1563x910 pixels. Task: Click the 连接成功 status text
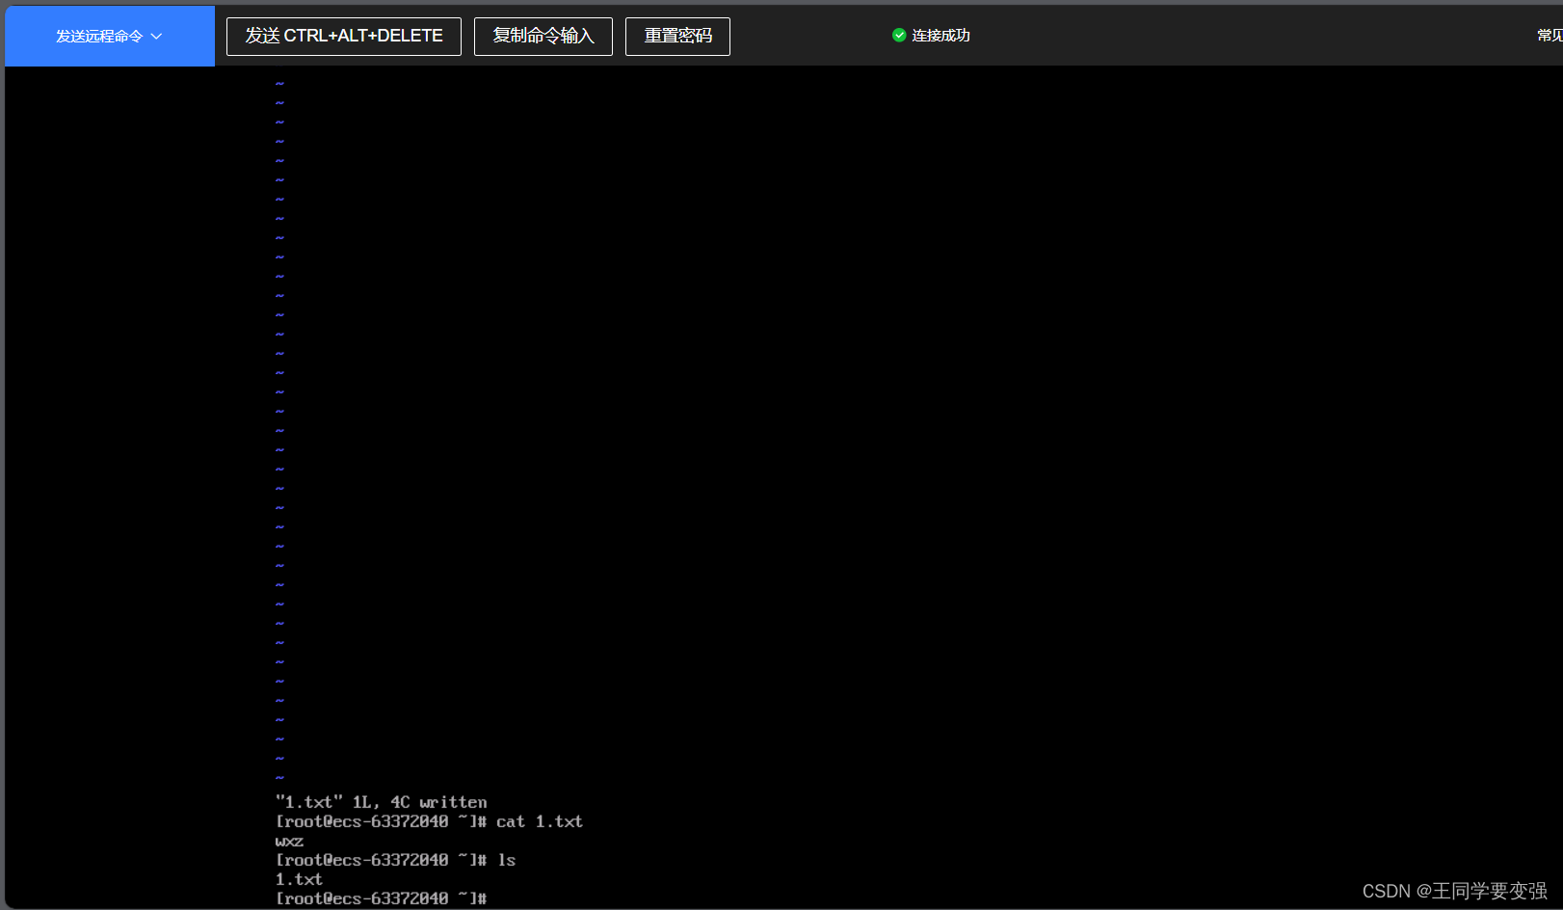click(940, 36)
